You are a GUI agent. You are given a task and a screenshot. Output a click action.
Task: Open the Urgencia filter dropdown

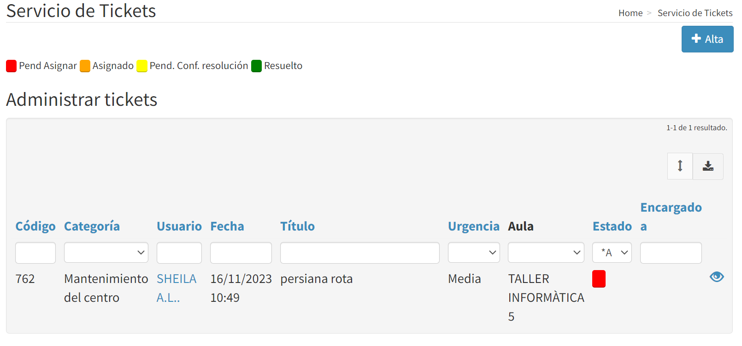click(473, 253)
